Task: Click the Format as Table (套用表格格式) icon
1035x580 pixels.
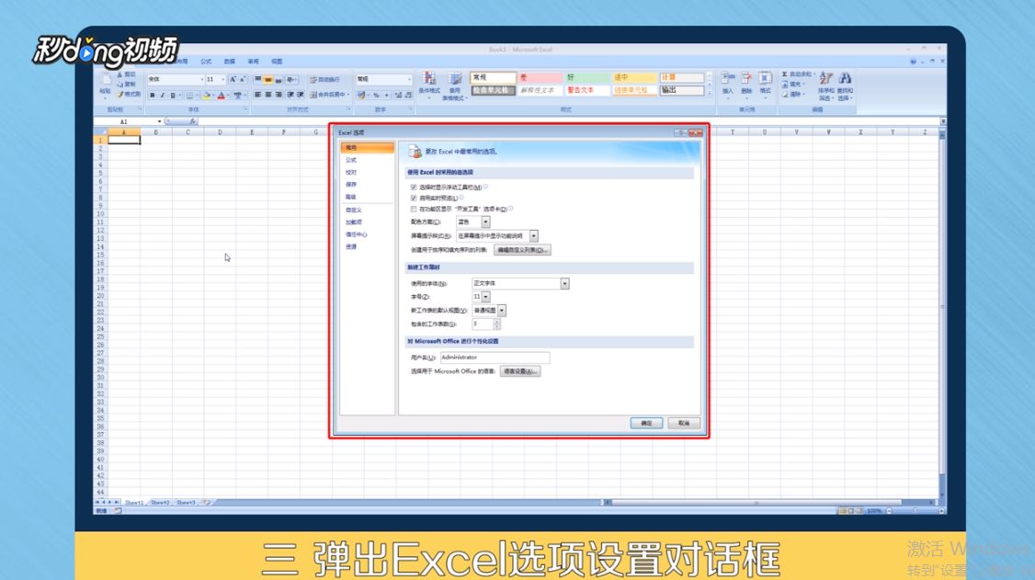Action: (x=454, y=78)
